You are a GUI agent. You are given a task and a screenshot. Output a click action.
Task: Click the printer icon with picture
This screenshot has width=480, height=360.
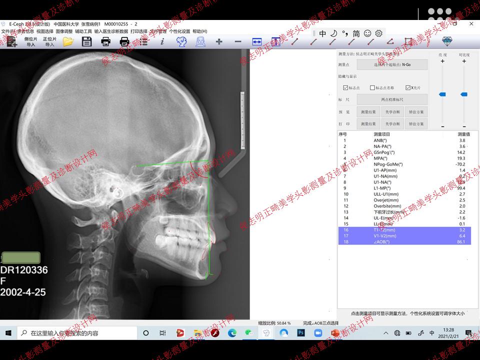(105, 41)
